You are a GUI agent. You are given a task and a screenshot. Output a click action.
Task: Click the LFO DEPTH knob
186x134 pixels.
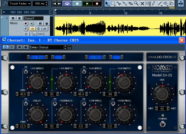tap(66, 83)
